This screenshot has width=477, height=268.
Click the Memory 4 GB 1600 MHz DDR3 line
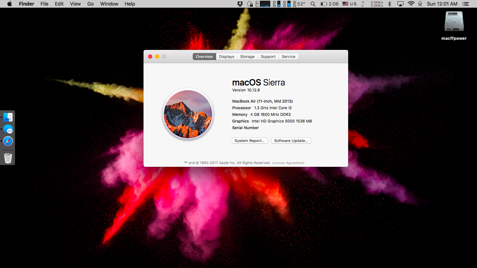click(x=262, y=114)
